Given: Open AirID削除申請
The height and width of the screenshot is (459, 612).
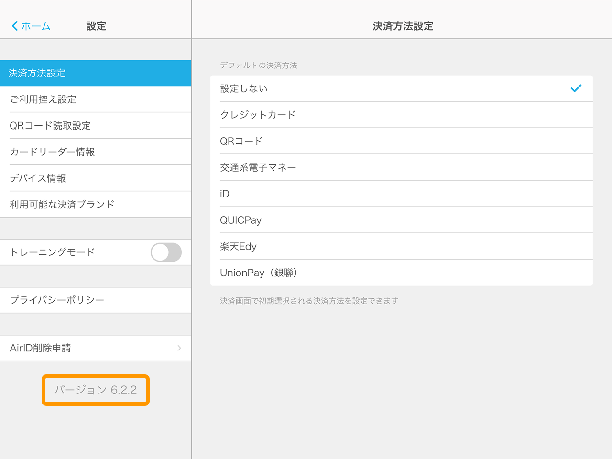Looking at the screenshot, I should pyautogui.click(x=96, y=348).
